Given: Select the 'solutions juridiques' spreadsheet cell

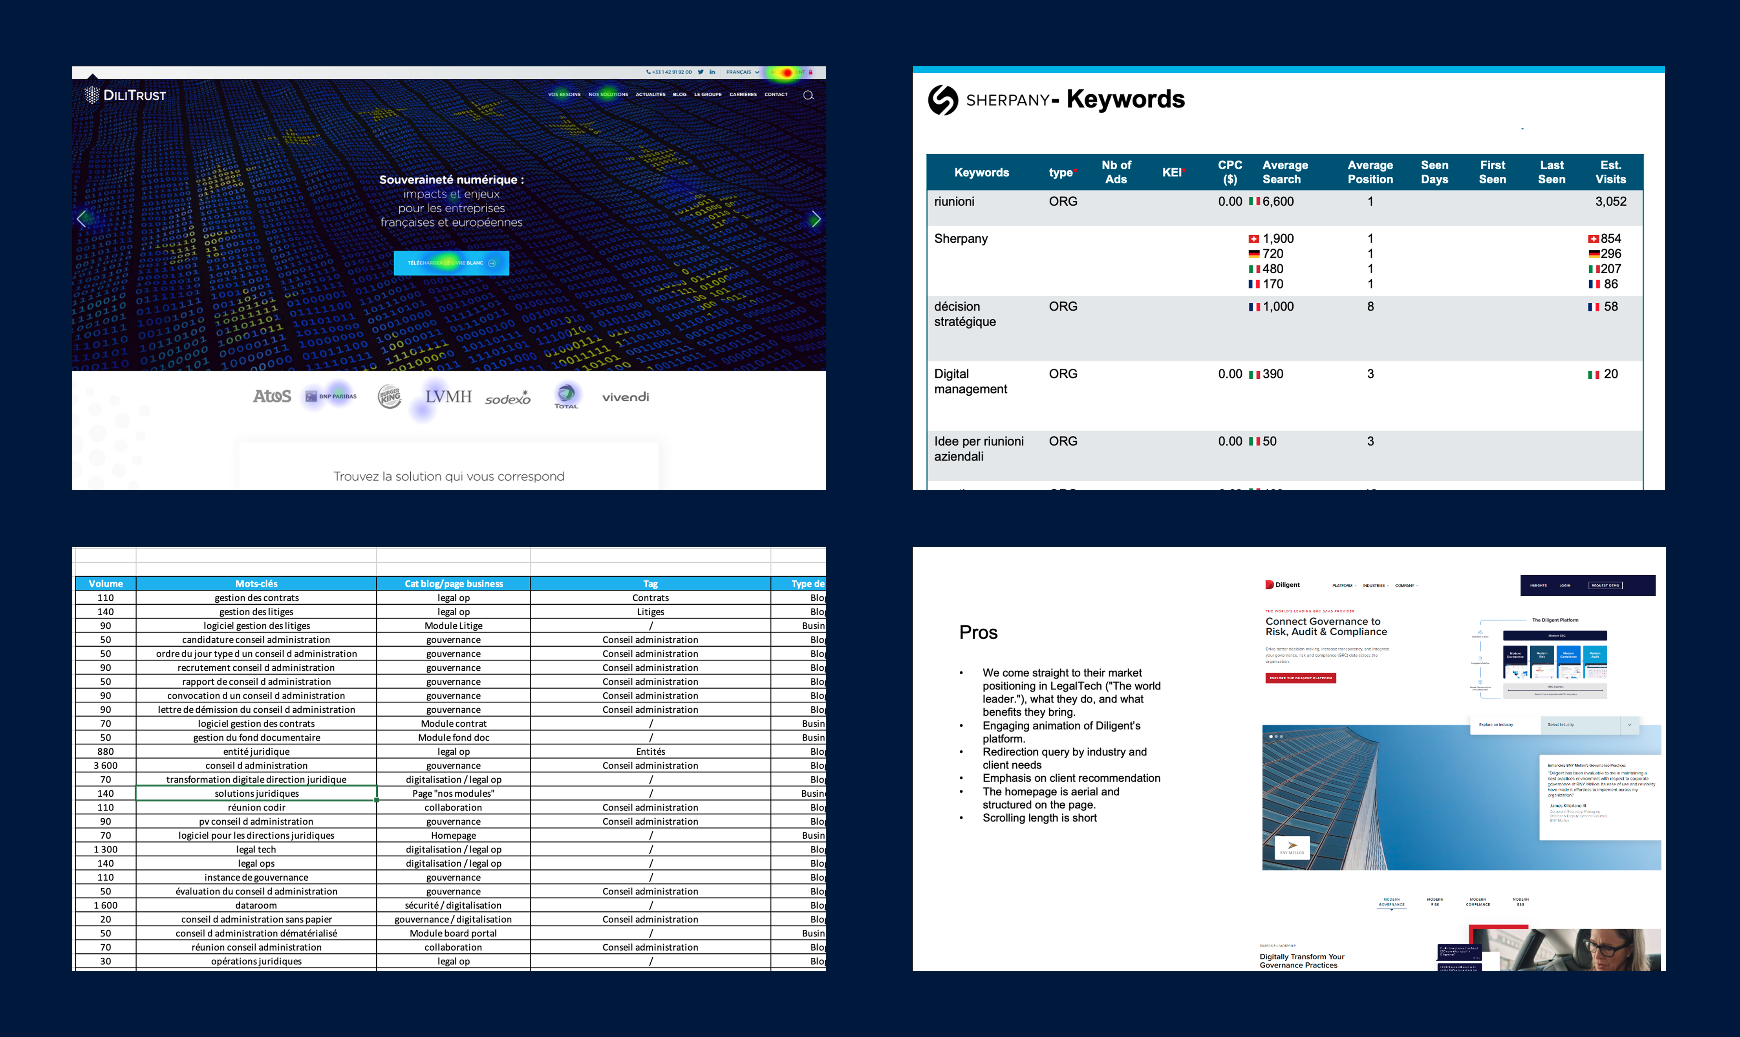Looking at the screenshot, I should tap(256, 793).
